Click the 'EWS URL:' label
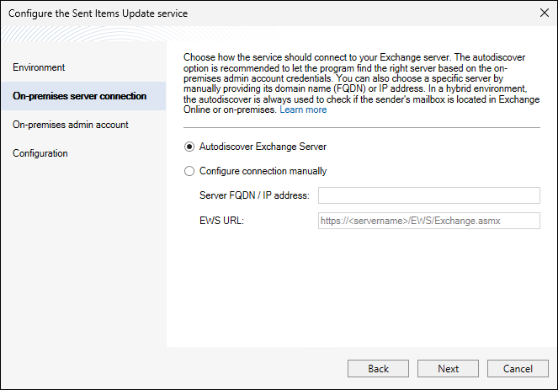The image size is (558, 390). coord(221,221)
